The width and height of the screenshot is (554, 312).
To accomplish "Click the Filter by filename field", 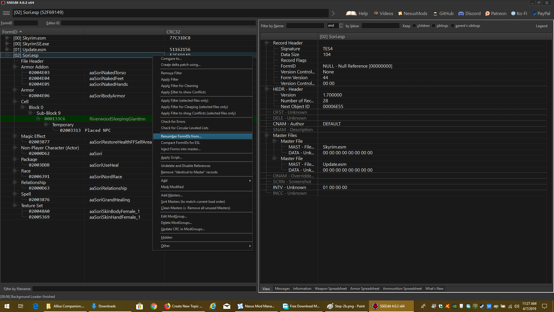I will coord(144,289).
